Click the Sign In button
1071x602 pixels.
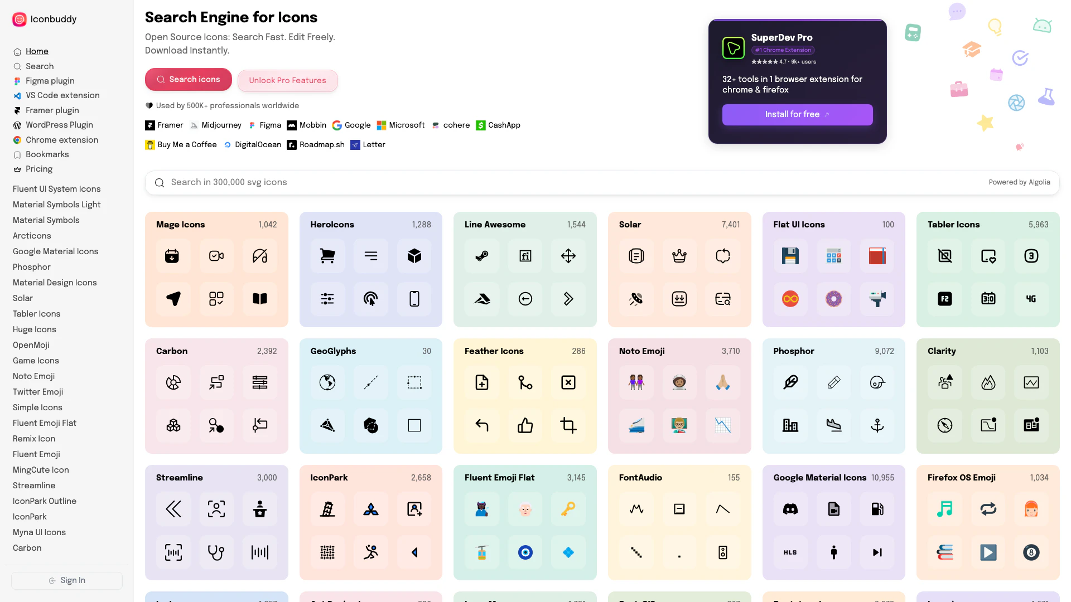click(67, 580)
